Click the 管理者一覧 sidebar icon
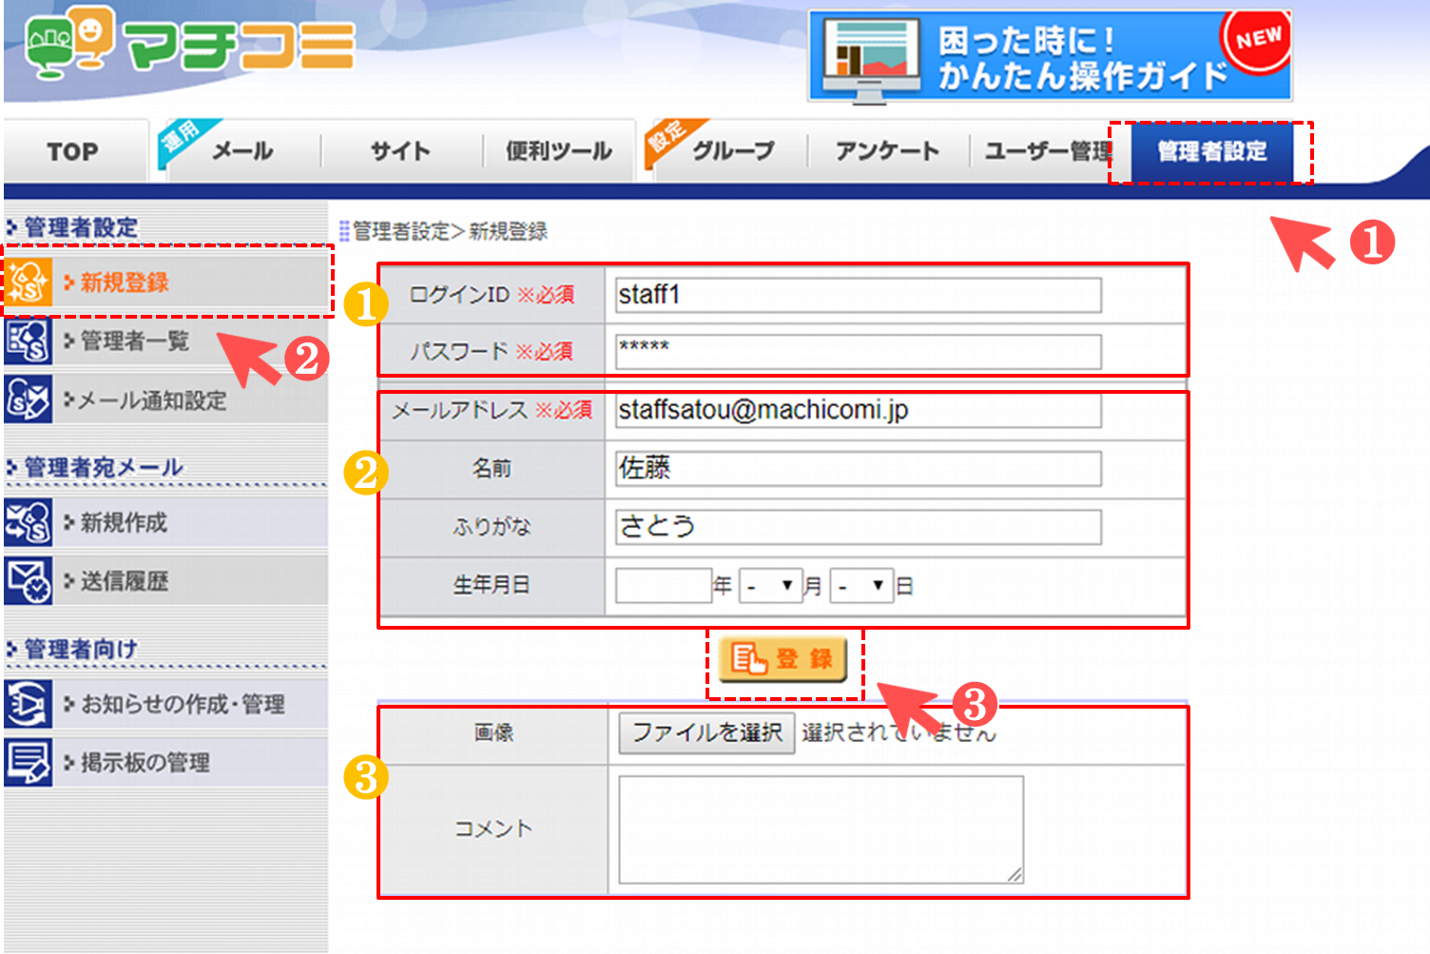 28,341
